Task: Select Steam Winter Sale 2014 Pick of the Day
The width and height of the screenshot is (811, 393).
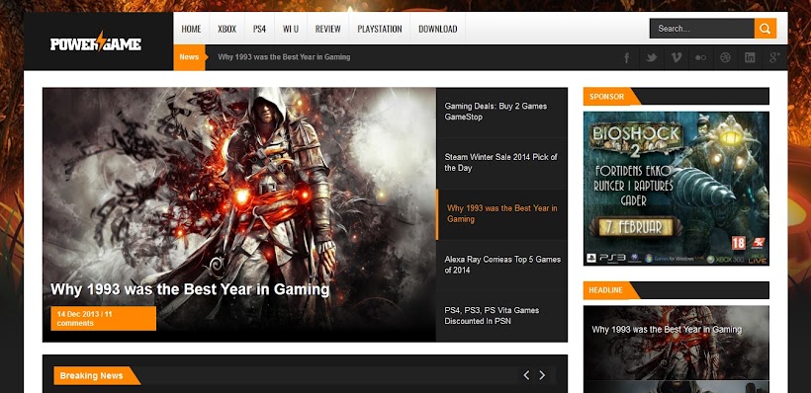Action: coord(501,163)
